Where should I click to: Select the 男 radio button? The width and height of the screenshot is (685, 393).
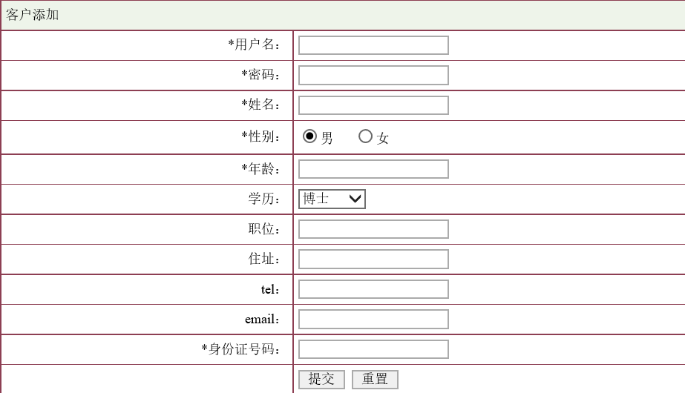pos(309,136)
